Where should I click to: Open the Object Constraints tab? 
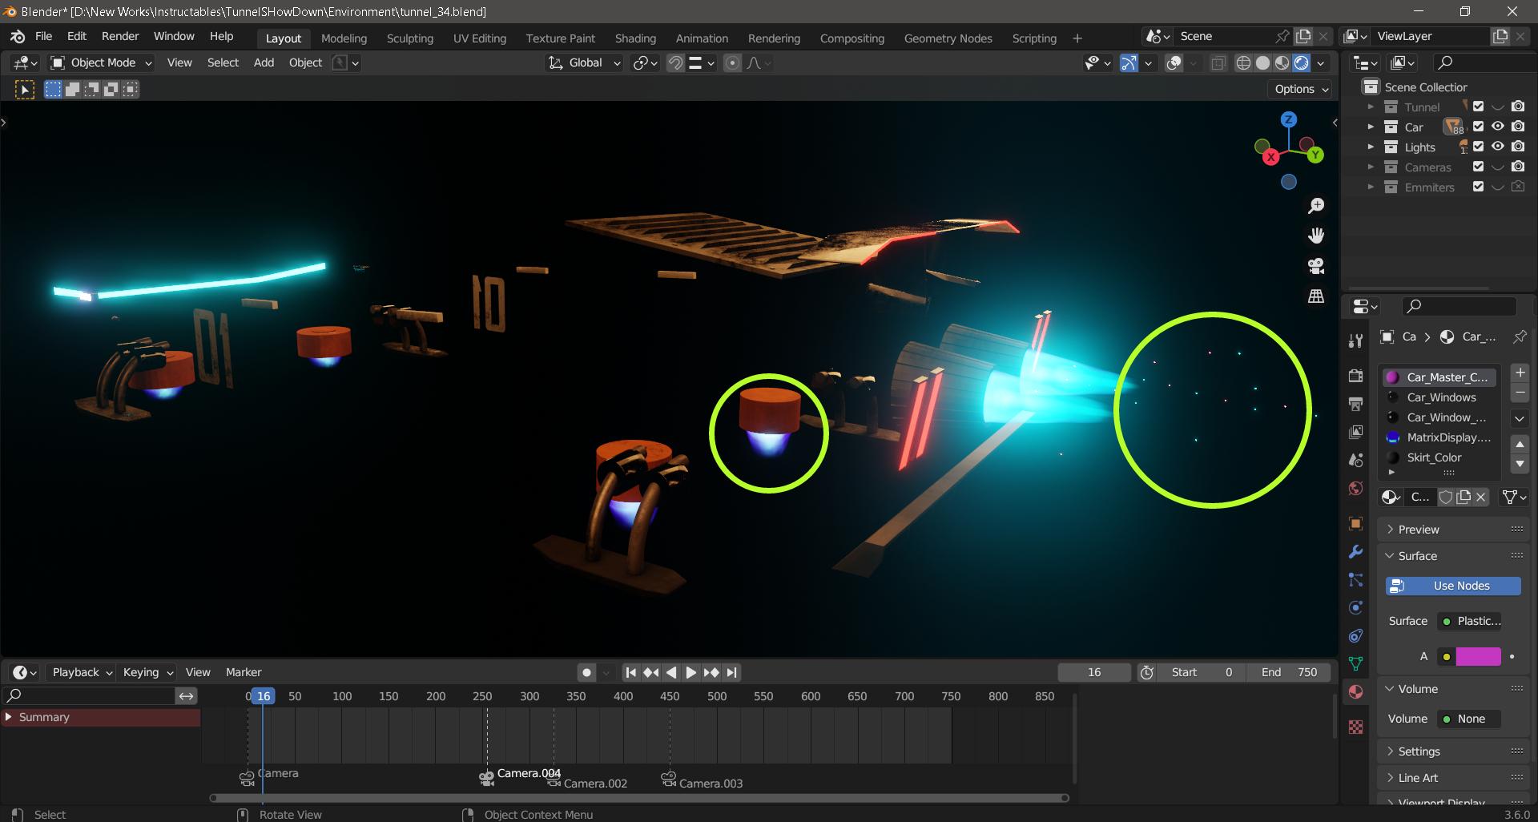click(x=1355, y=635)
